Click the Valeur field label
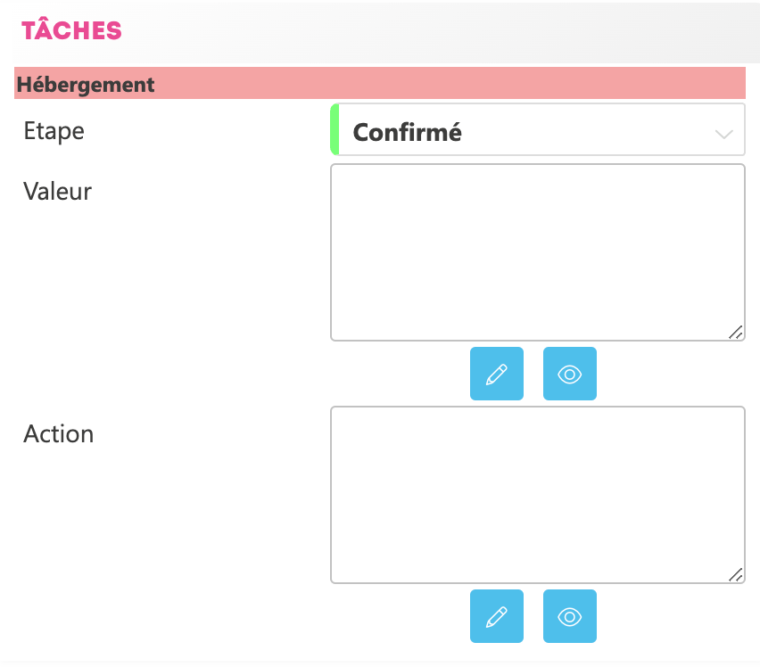 [57, 191]
